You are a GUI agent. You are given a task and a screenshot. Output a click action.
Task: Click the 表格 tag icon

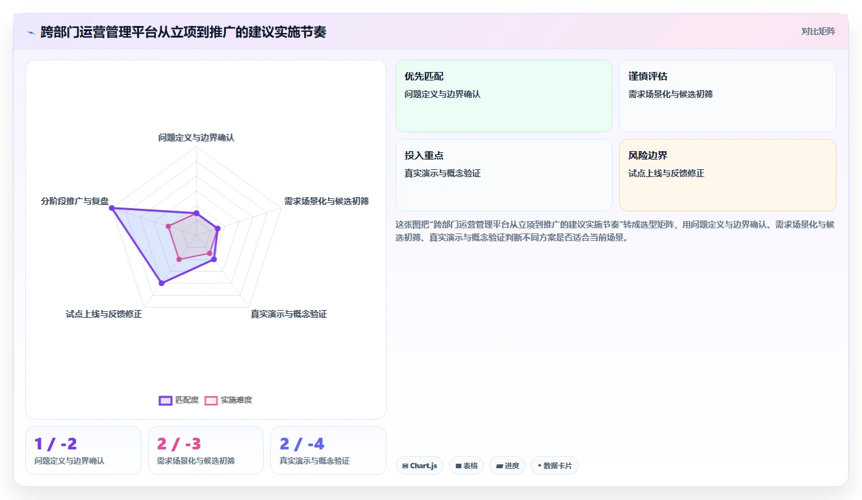(x=459, y=466)
